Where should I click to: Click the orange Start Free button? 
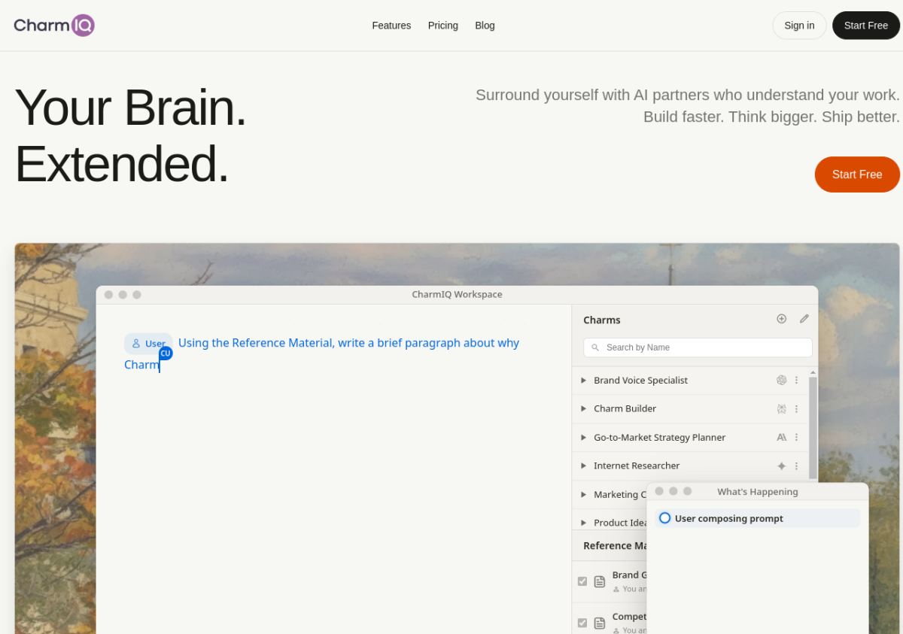click(857, 174)
